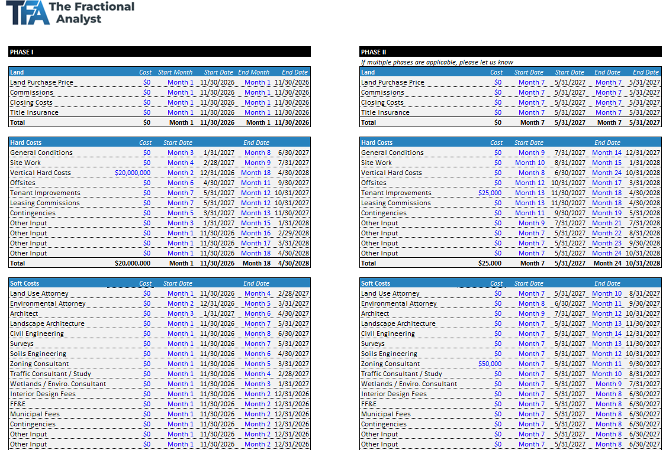The image size is (666, 450).
Task: Select Phase I Land Total end Month 1
Action: coord(258,122)
